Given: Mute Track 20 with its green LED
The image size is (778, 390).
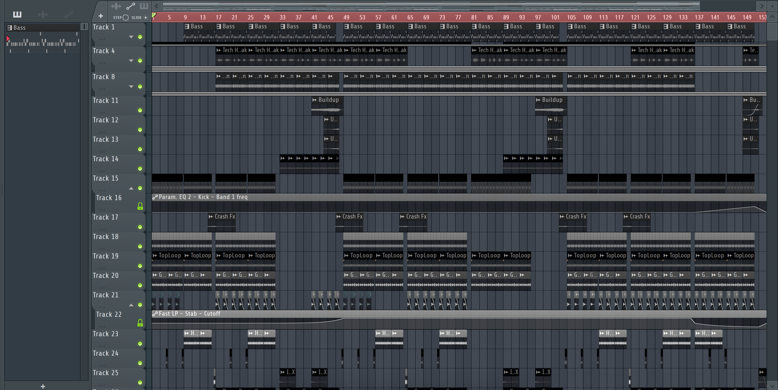Looking at the screenshot, I should [x=140, y=285].
